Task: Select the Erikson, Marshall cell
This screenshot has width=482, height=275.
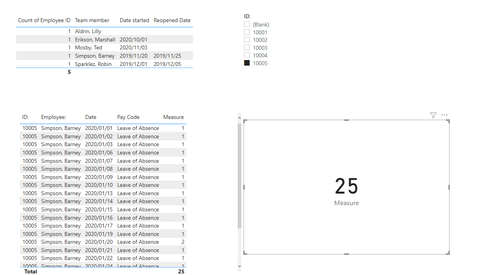Action: coord(95,40)
